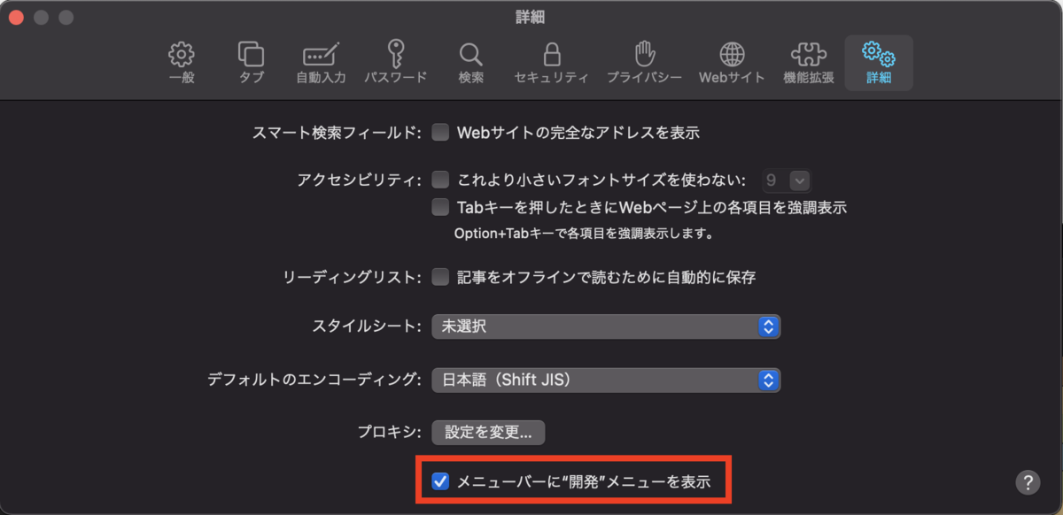Image resolution: width=1063 pixels, height=515 pixels.
Task: Select the 詳細 (Advanced) tab
Action: coord(878,60)
